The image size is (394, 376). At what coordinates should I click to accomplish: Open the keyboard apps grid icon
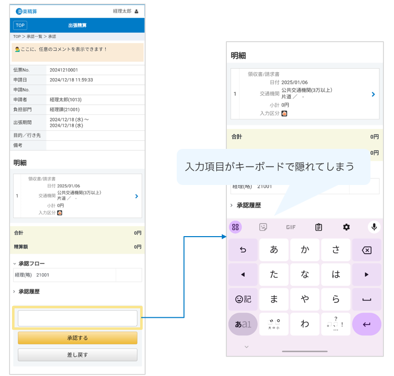point(235,227)
